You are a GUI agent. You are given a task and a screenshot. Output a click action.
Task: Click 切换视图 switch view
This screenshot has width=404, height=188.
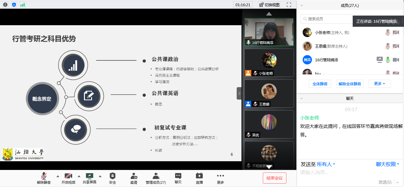pos(269,5)
